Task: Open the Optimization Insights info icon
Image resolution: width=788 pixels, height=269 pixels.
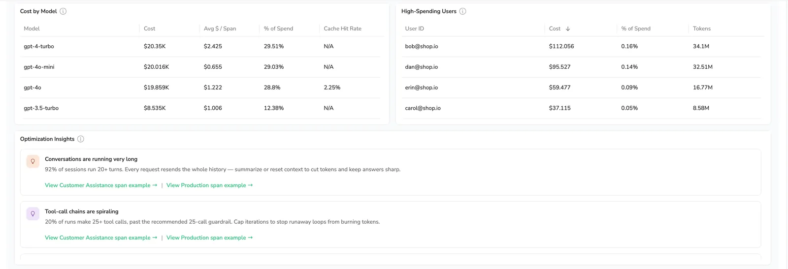Action: point(81,139)
